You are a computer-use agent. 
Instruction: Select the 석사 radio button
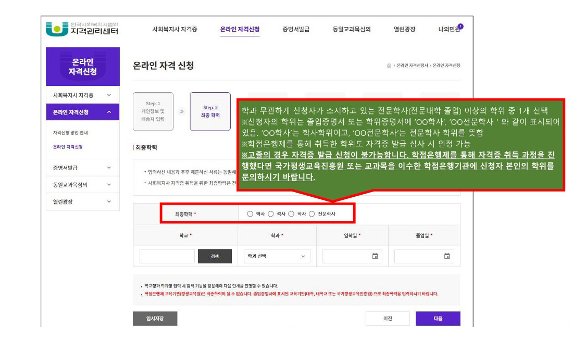271,214
